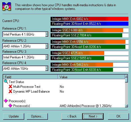The width and height of the screenshot is (131, 122).
Task: Click the multimedia benchmark logo icon
Action: tap(6, 6)
